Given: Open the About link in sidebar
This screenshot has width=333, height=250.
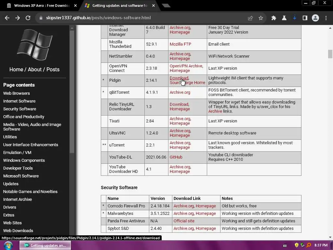Looking at the screenshot, I should (x=35, y=70).
